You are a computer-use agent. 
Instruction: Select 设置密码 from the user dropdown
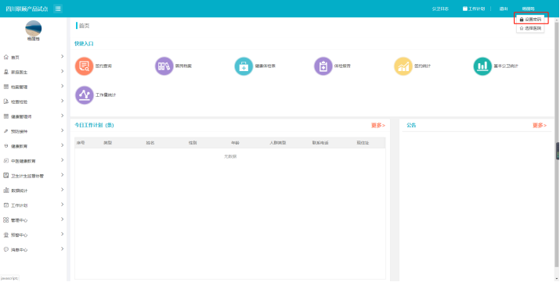click(531, 20)
